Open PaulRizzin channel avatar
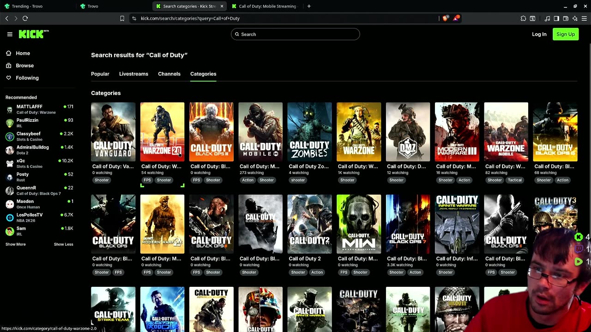This screenshot has width=591, height=332. coord(10,123)
